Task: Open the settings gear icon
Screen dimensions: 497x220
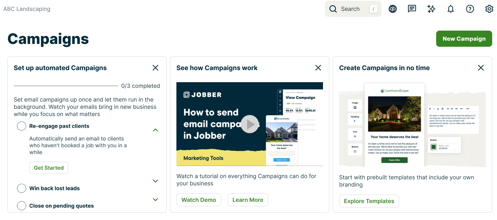Action: (x=489, y=9)
